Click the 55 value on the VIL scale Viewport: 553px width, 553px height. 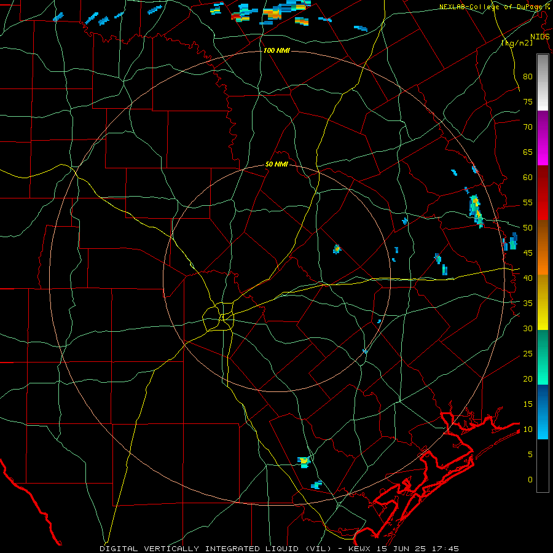click(x=528, y=202)
